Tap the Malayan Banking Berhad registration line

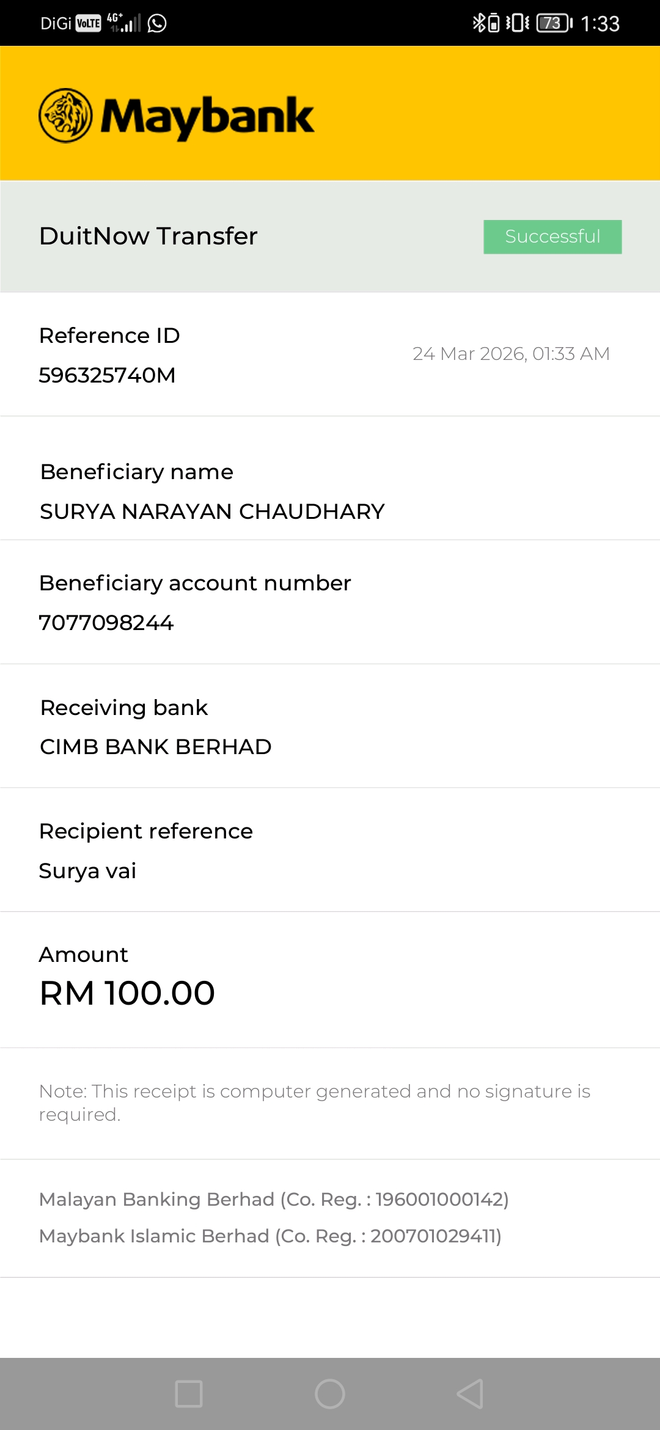point(274,1200)
